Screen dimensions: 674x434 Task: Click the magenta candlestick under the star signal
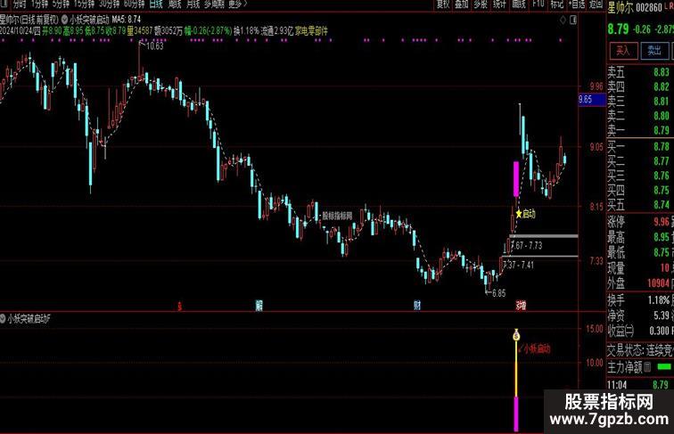[516, 179]
